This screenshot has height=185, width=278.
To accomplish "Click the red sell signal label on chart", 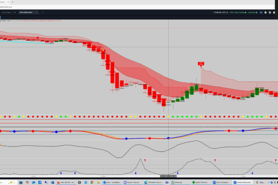I will click(201, 63).
